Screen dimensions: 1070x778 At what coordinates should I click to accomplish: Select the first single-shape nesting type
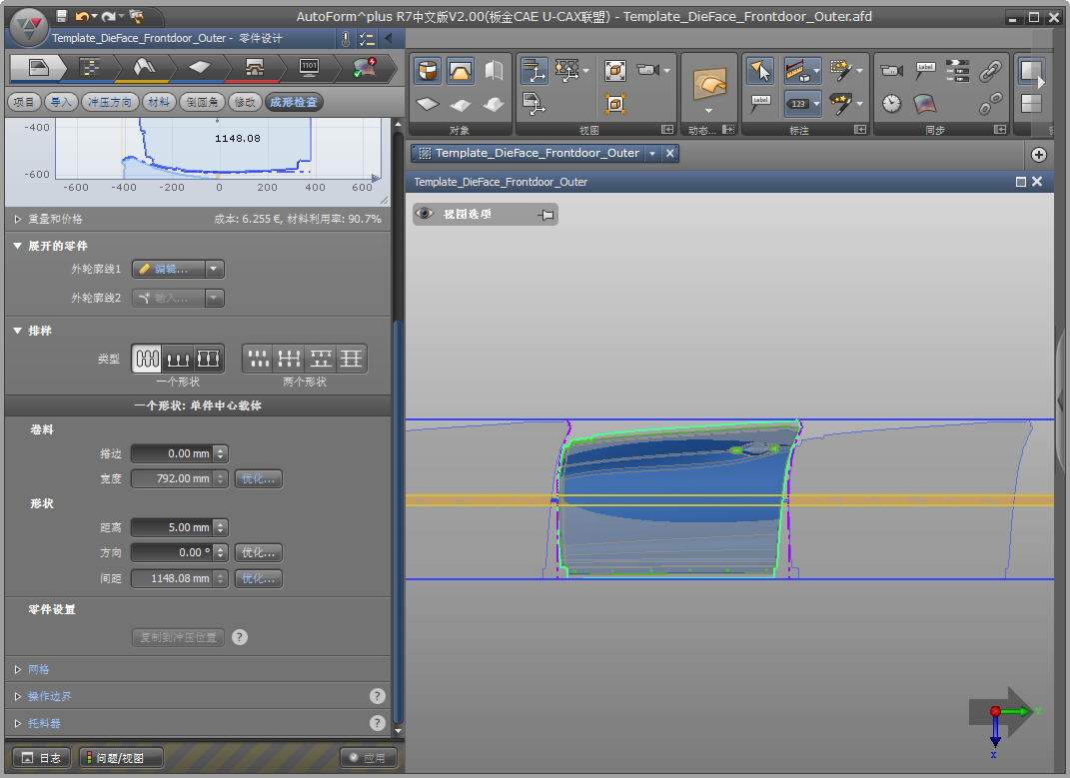(148, 359)
